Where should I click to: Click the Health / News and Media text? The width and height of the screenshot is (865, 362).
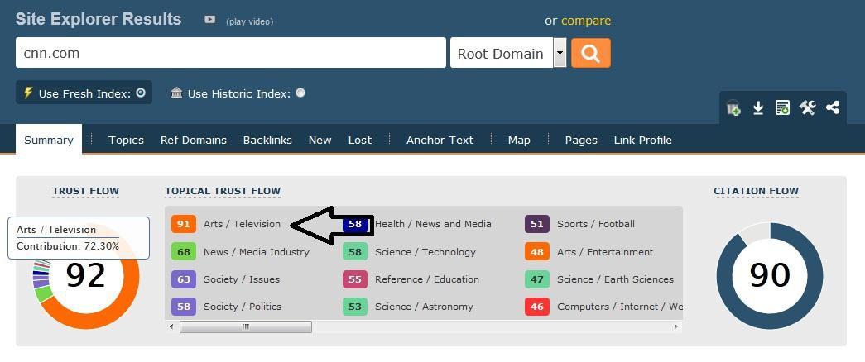(433, 224)
